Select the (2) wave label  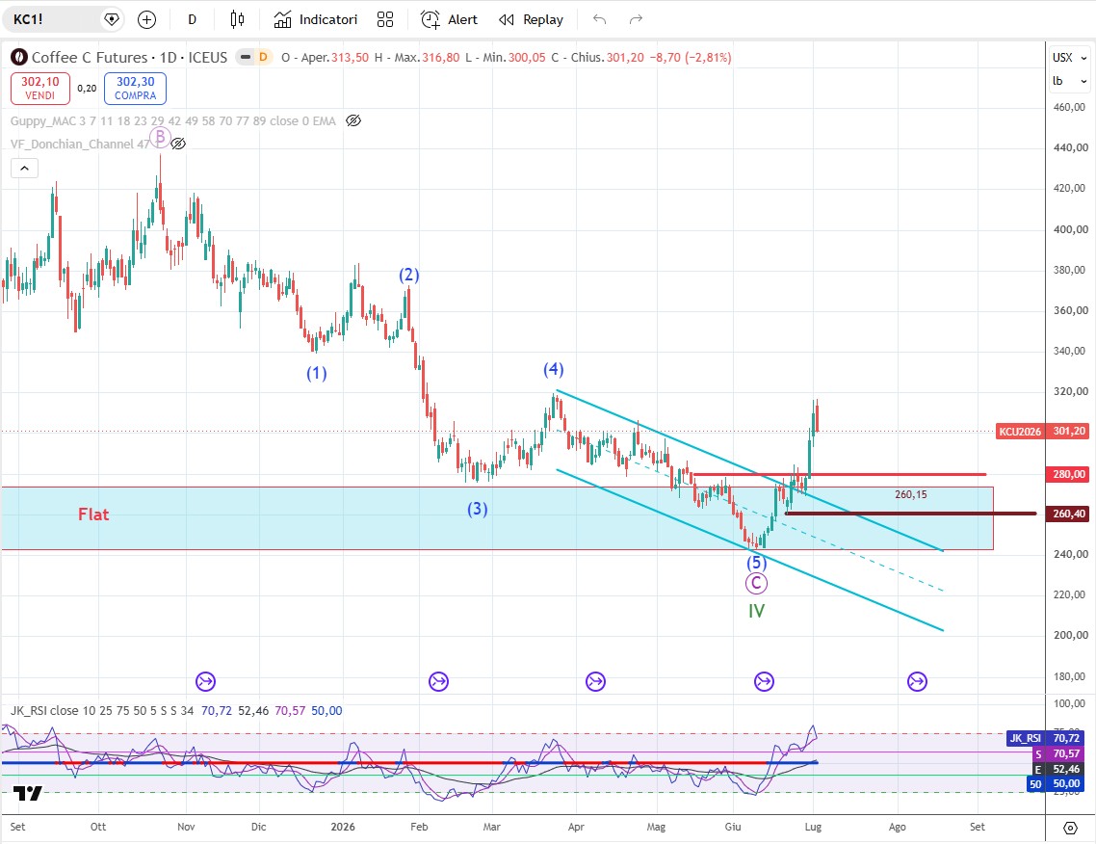409,275
